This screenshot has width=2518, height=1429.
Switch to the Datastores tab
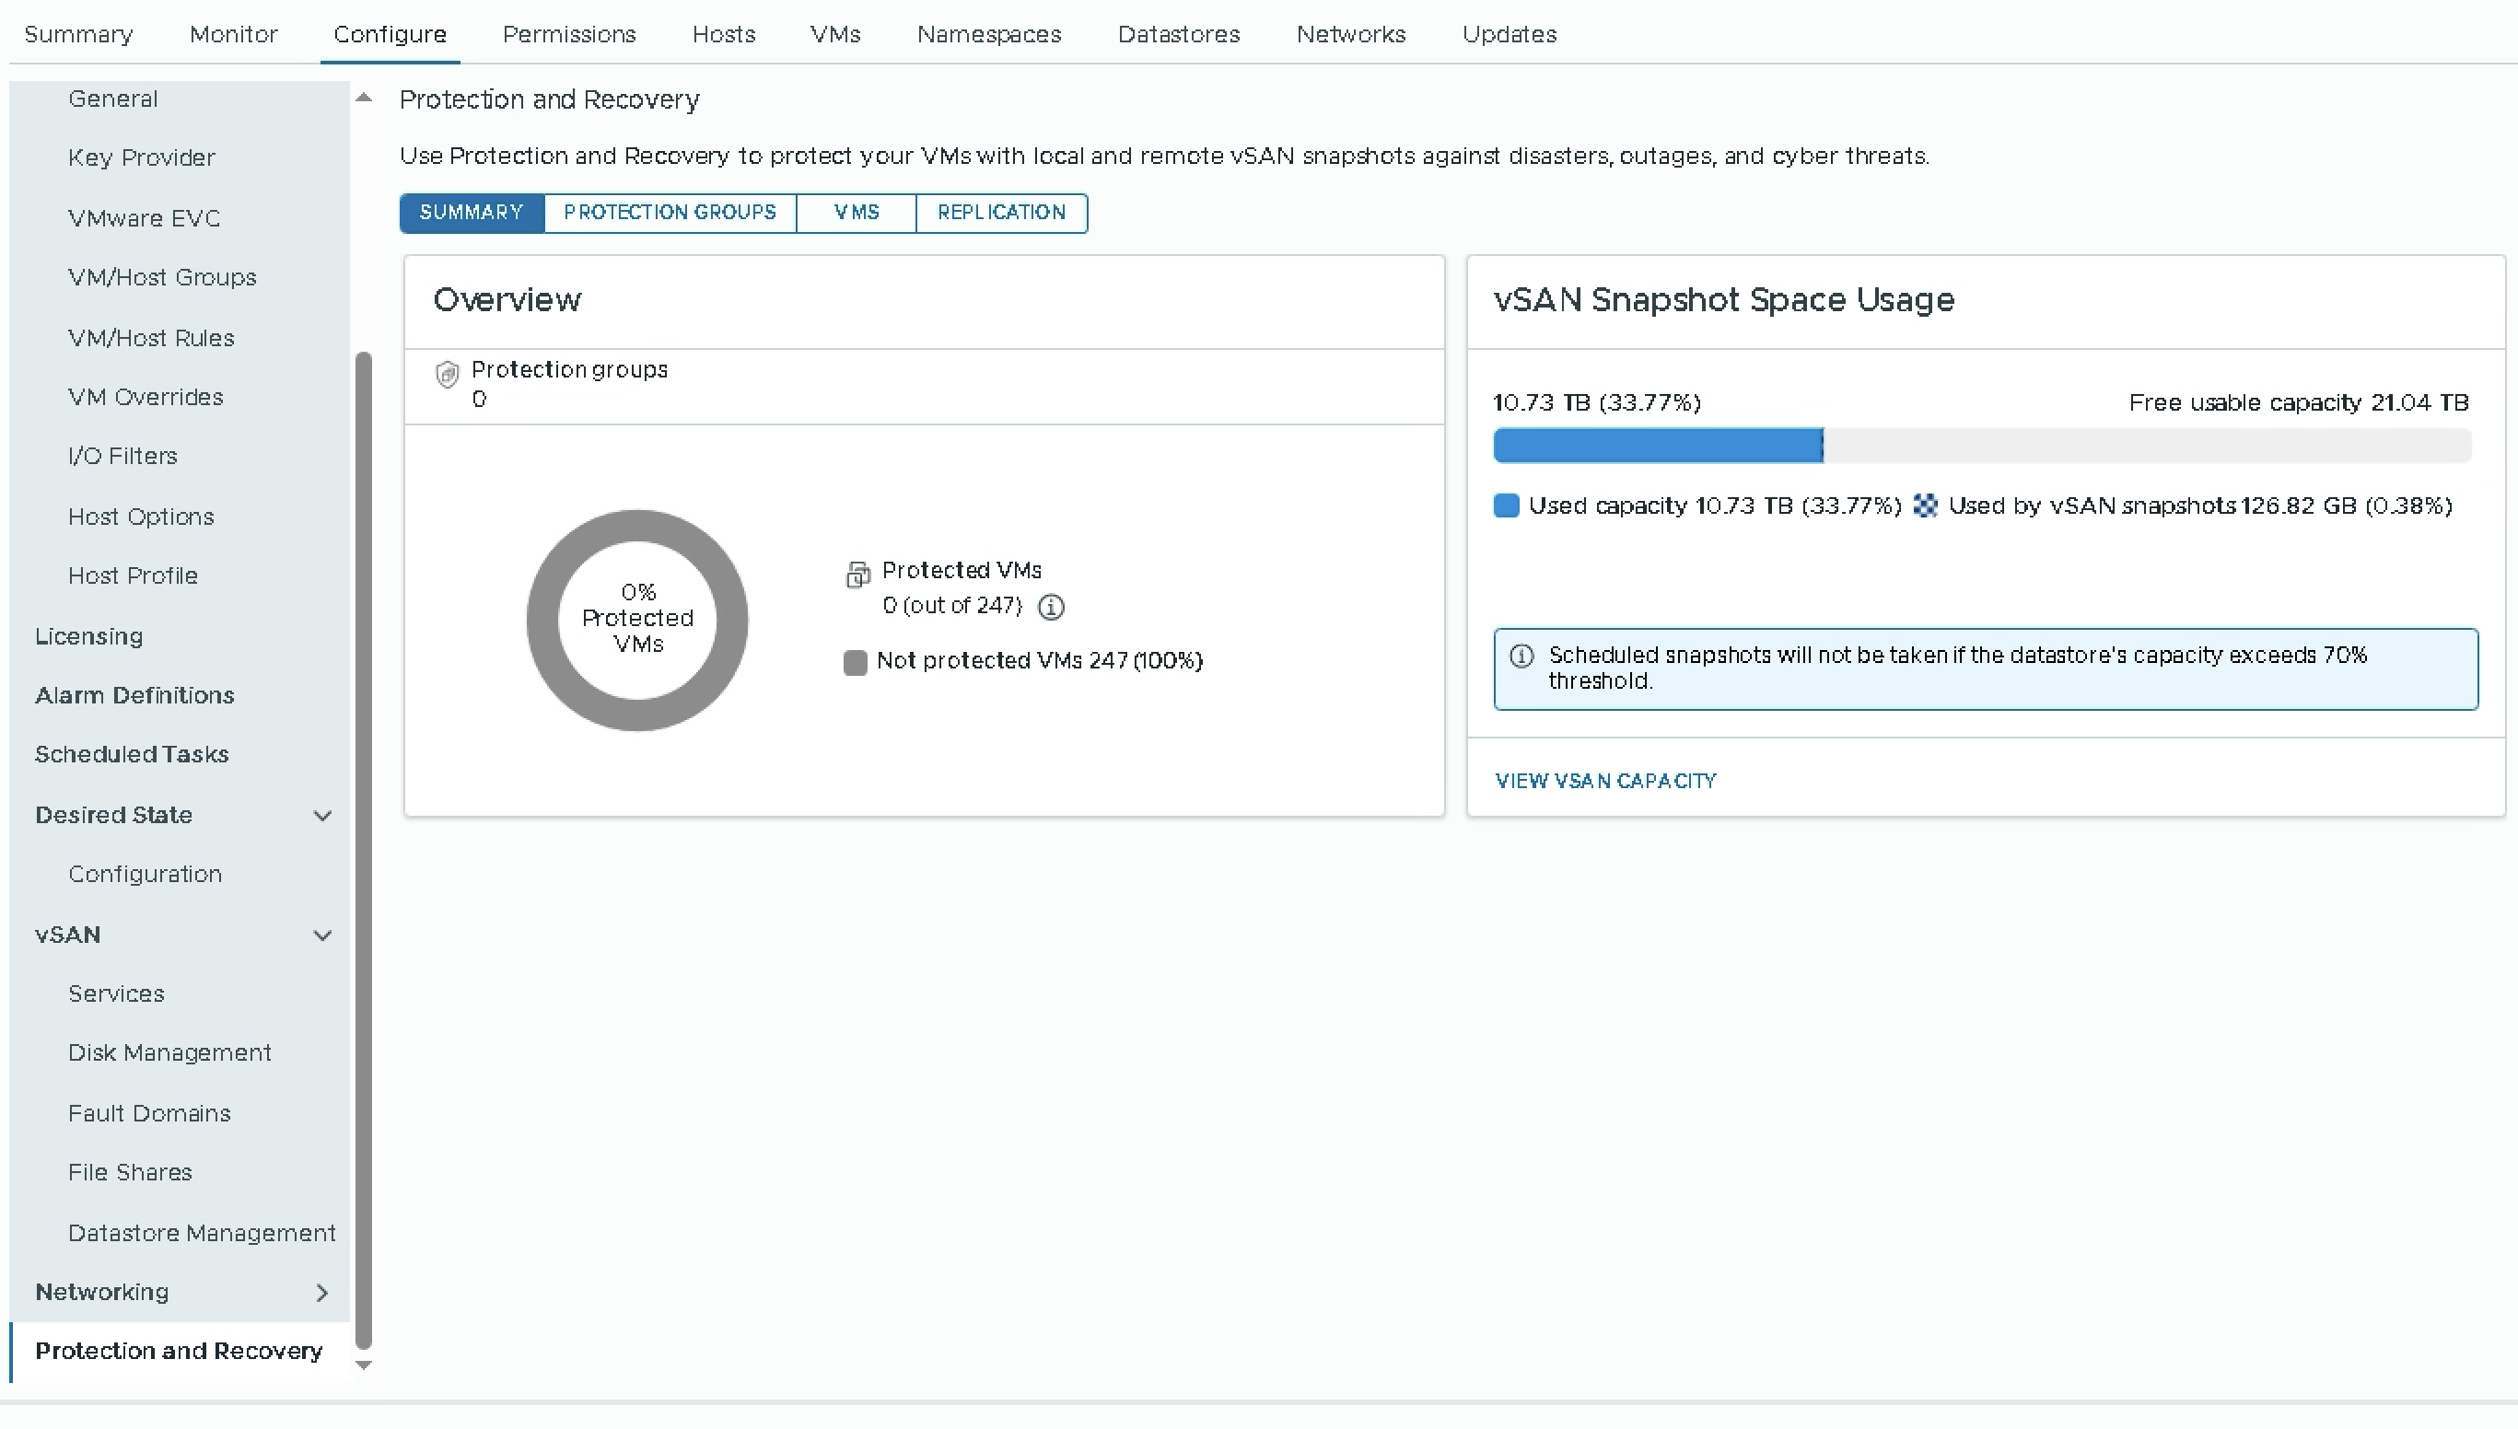pyautogui.click(x=1179, y=34)
